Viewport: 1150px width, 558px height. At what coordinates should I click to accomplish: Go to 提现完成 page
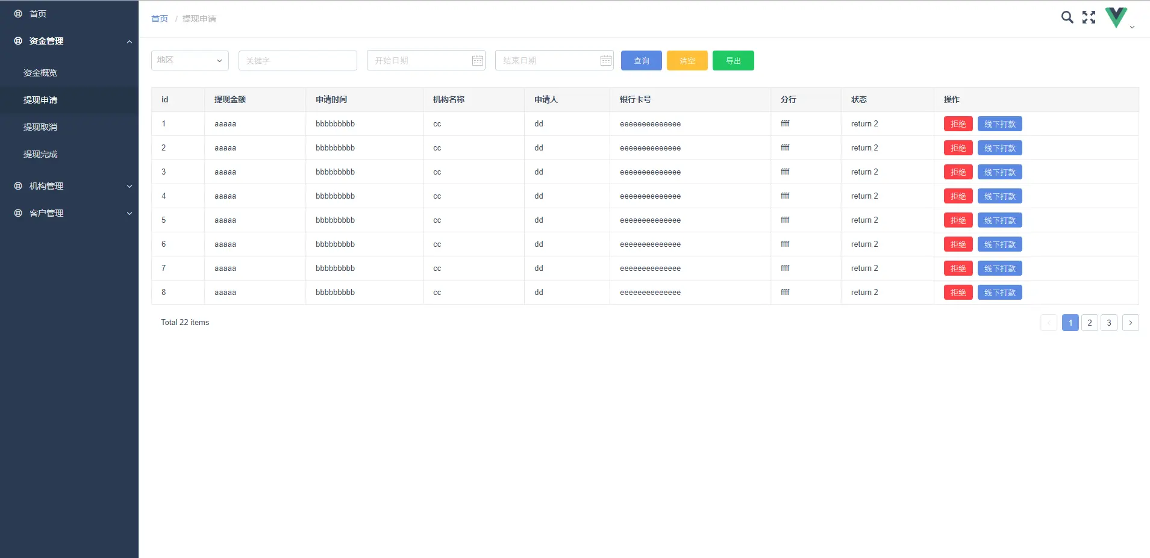40,154
